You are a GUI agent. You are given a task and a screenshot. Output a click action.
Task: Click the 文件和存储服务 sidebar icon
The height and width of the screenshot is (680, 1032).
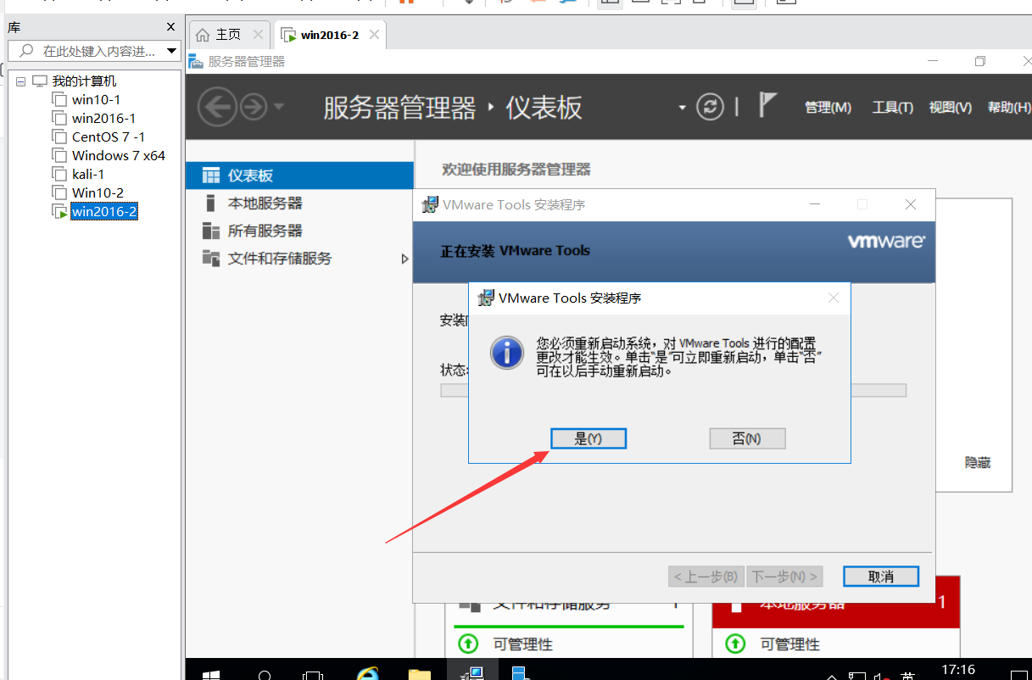211,258
